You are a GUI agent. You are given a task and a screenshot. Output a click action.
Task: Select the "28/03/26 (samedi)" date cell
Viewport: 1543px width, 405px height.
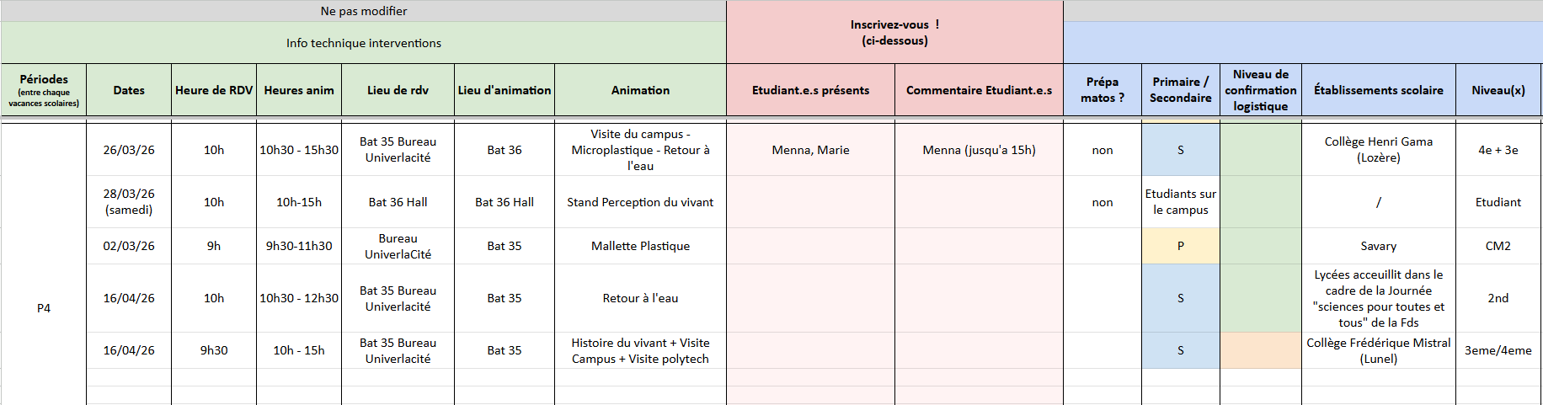(x=129, y=202)
